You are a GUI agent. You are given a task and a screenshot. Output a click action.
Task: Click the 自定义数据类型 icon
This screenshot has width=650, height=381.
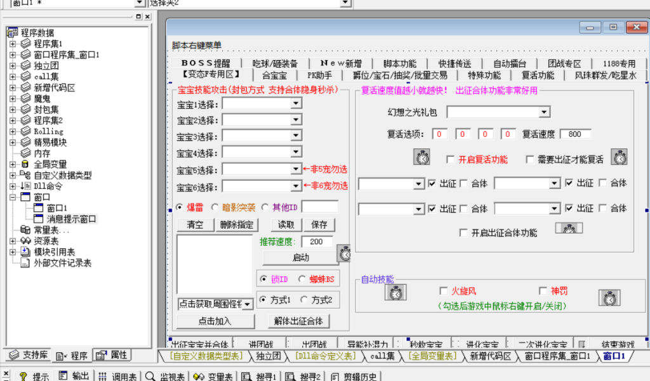(x=25, y=175)
